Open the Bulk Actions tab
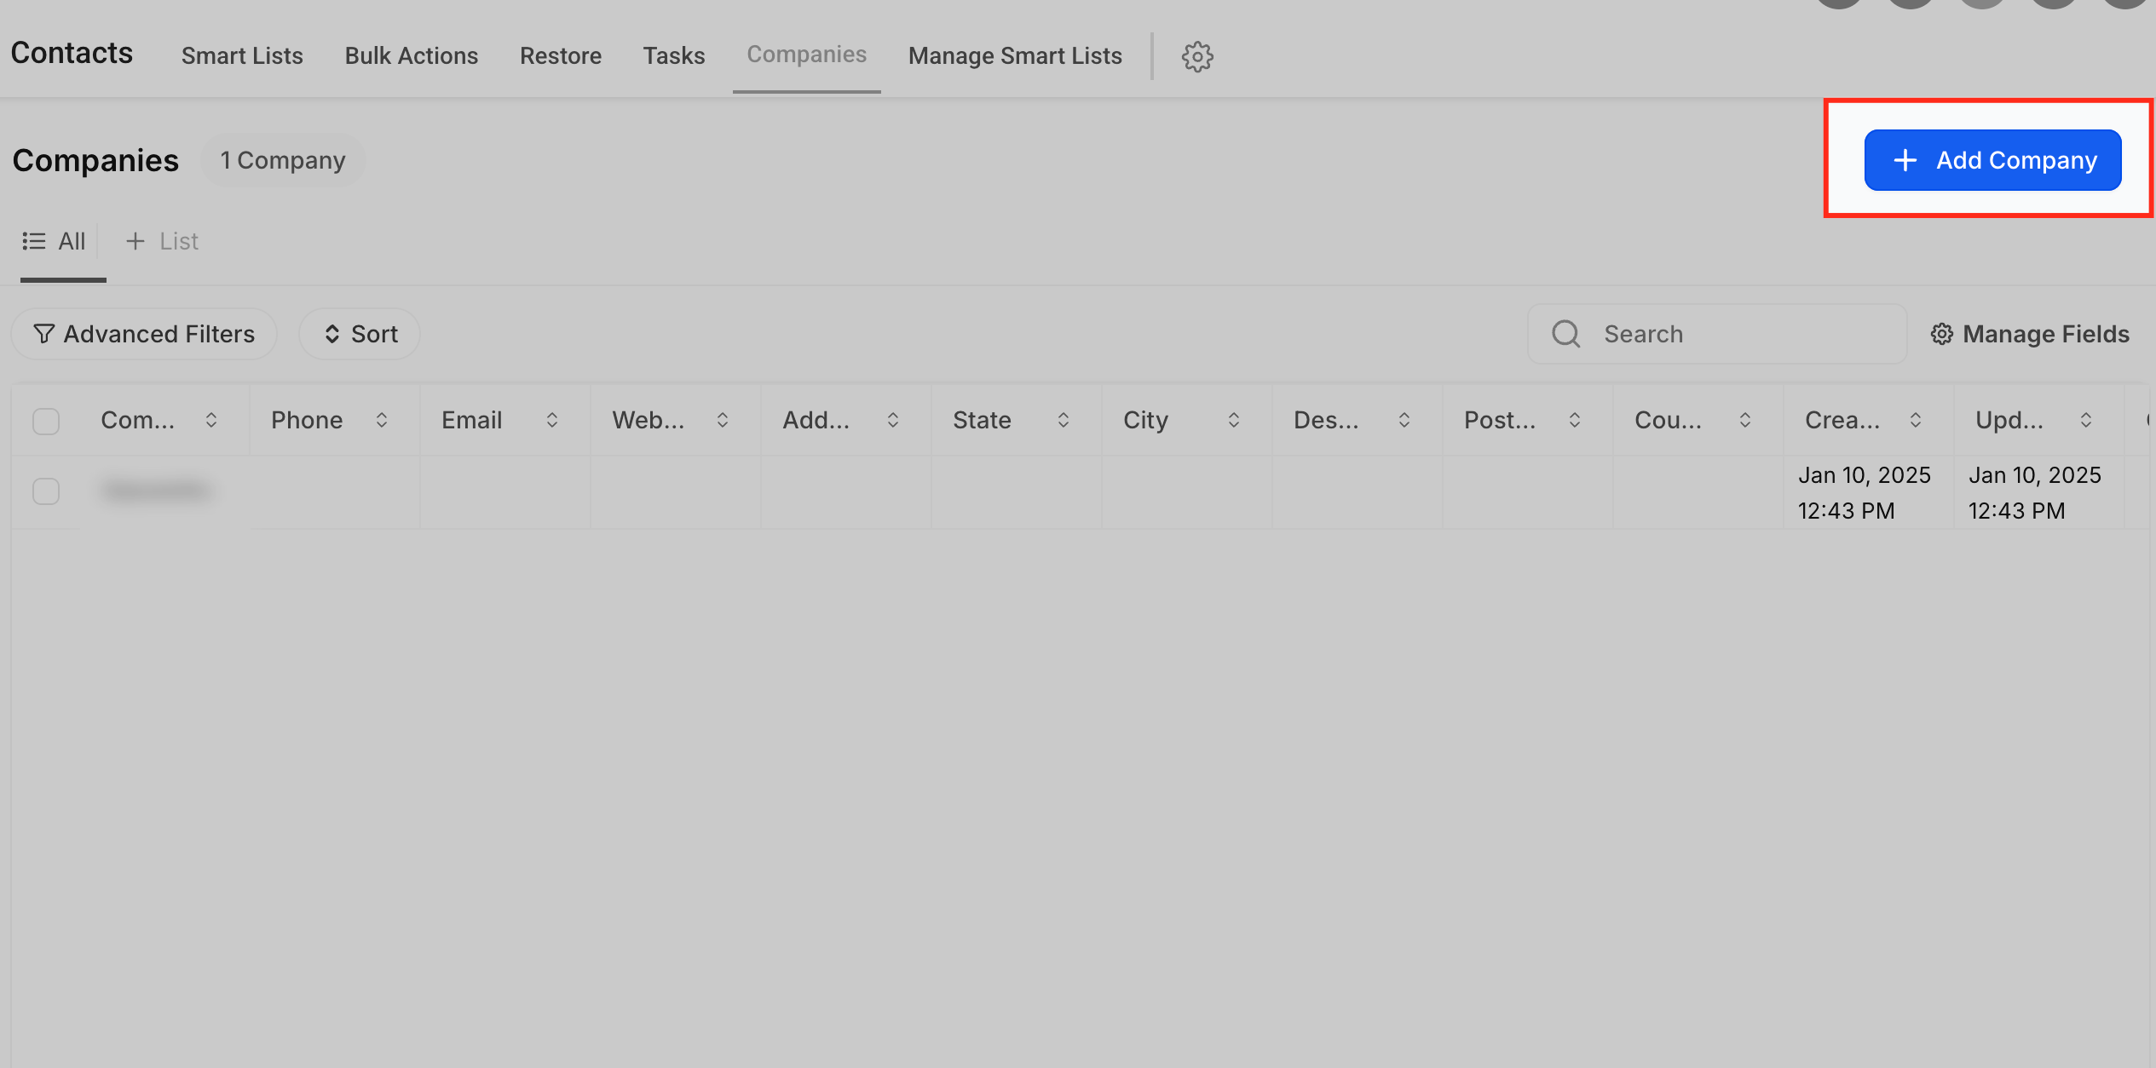 [x=412, y=56]
